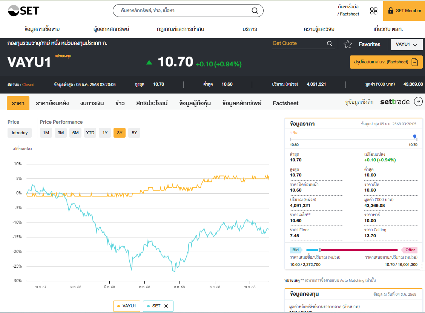
Task: Open Factsheet summary document icon
Action: (415, 62)
